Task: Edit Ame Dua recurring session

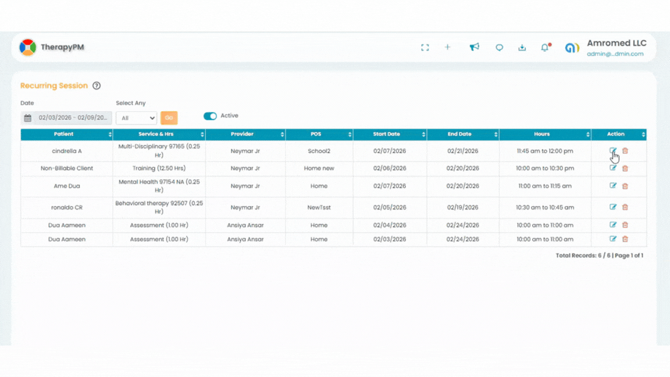Action: pos(613,186)
